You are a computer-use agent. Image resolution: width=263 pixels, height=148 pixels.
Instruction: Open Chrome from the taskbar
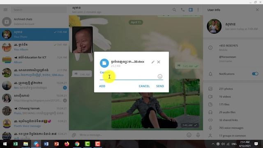click(x=77, y=144)
